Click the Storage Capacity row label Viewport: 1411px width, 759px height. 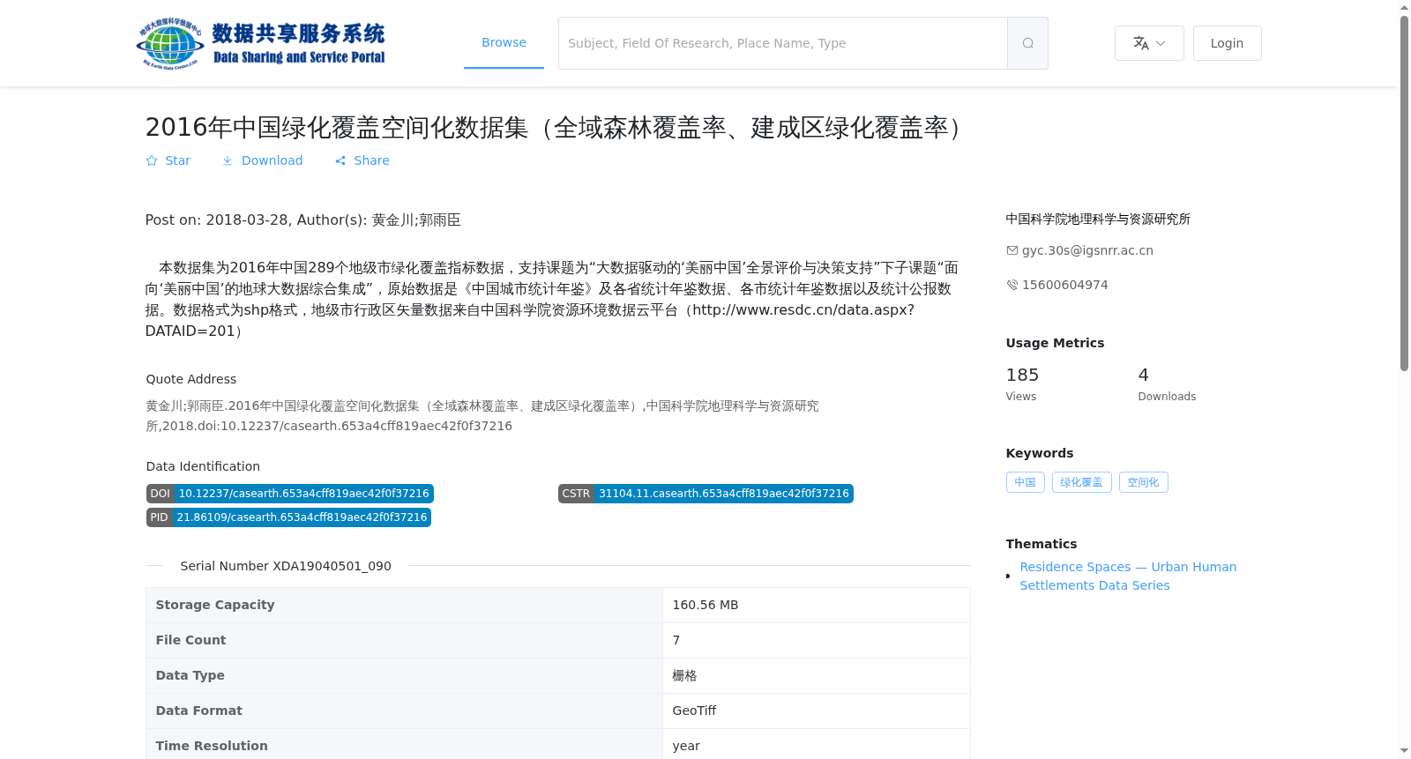pos(215,605)
